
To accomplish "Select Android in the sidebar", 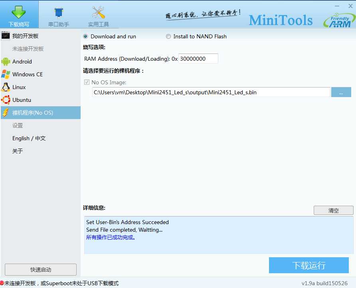I will point(41,62).
